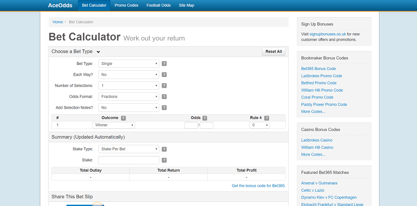This screenshot has width=417, height=206.
Task: Click the Odds column help icon
Action: pos(204,118)
